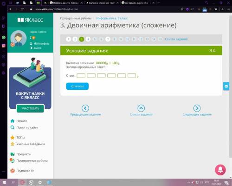Open the user avatar picture

coord(19,38)
